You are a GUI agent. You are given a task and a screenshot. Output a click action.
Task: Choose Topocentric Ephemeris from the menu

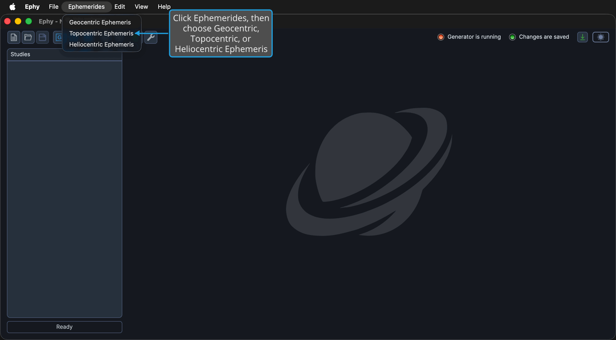[102, 33]
